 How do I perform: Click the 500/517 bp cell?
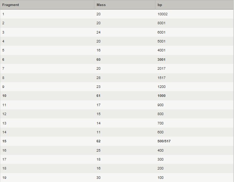(x=164, y=141)
